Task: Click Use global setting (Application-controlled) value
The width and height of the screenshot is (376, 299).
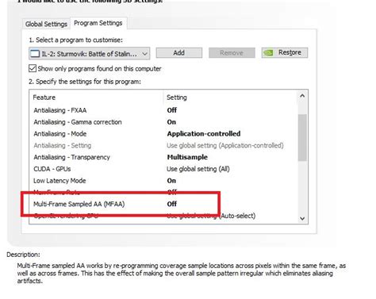Action: click(225, 145)
